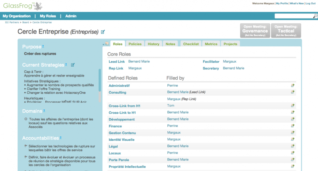Viewport: 318px width, 171px height.
Task: Click the assign icon in the Légal row
Action: coord(292,146)
